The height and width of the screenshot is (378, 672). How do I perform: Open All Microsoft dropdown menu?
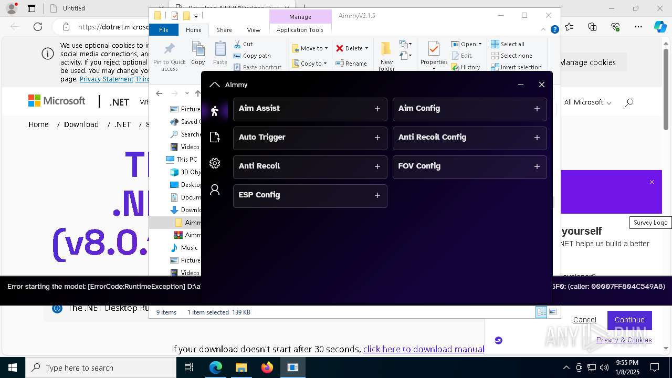(x=587, y=102)
